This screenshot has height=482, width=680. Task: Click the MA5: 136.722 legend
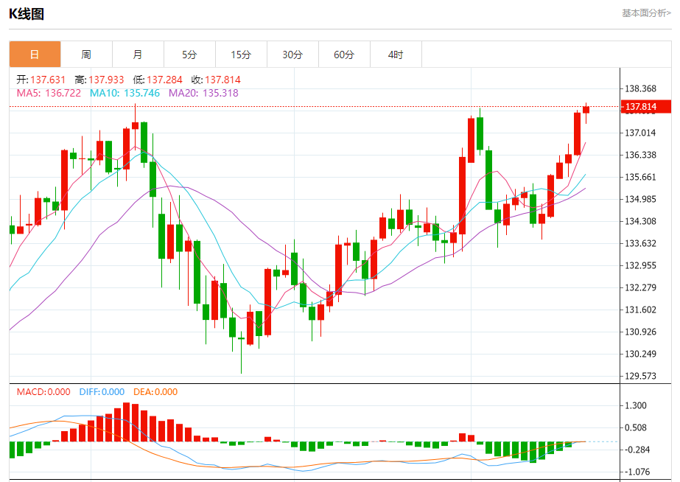click(49, 93)
